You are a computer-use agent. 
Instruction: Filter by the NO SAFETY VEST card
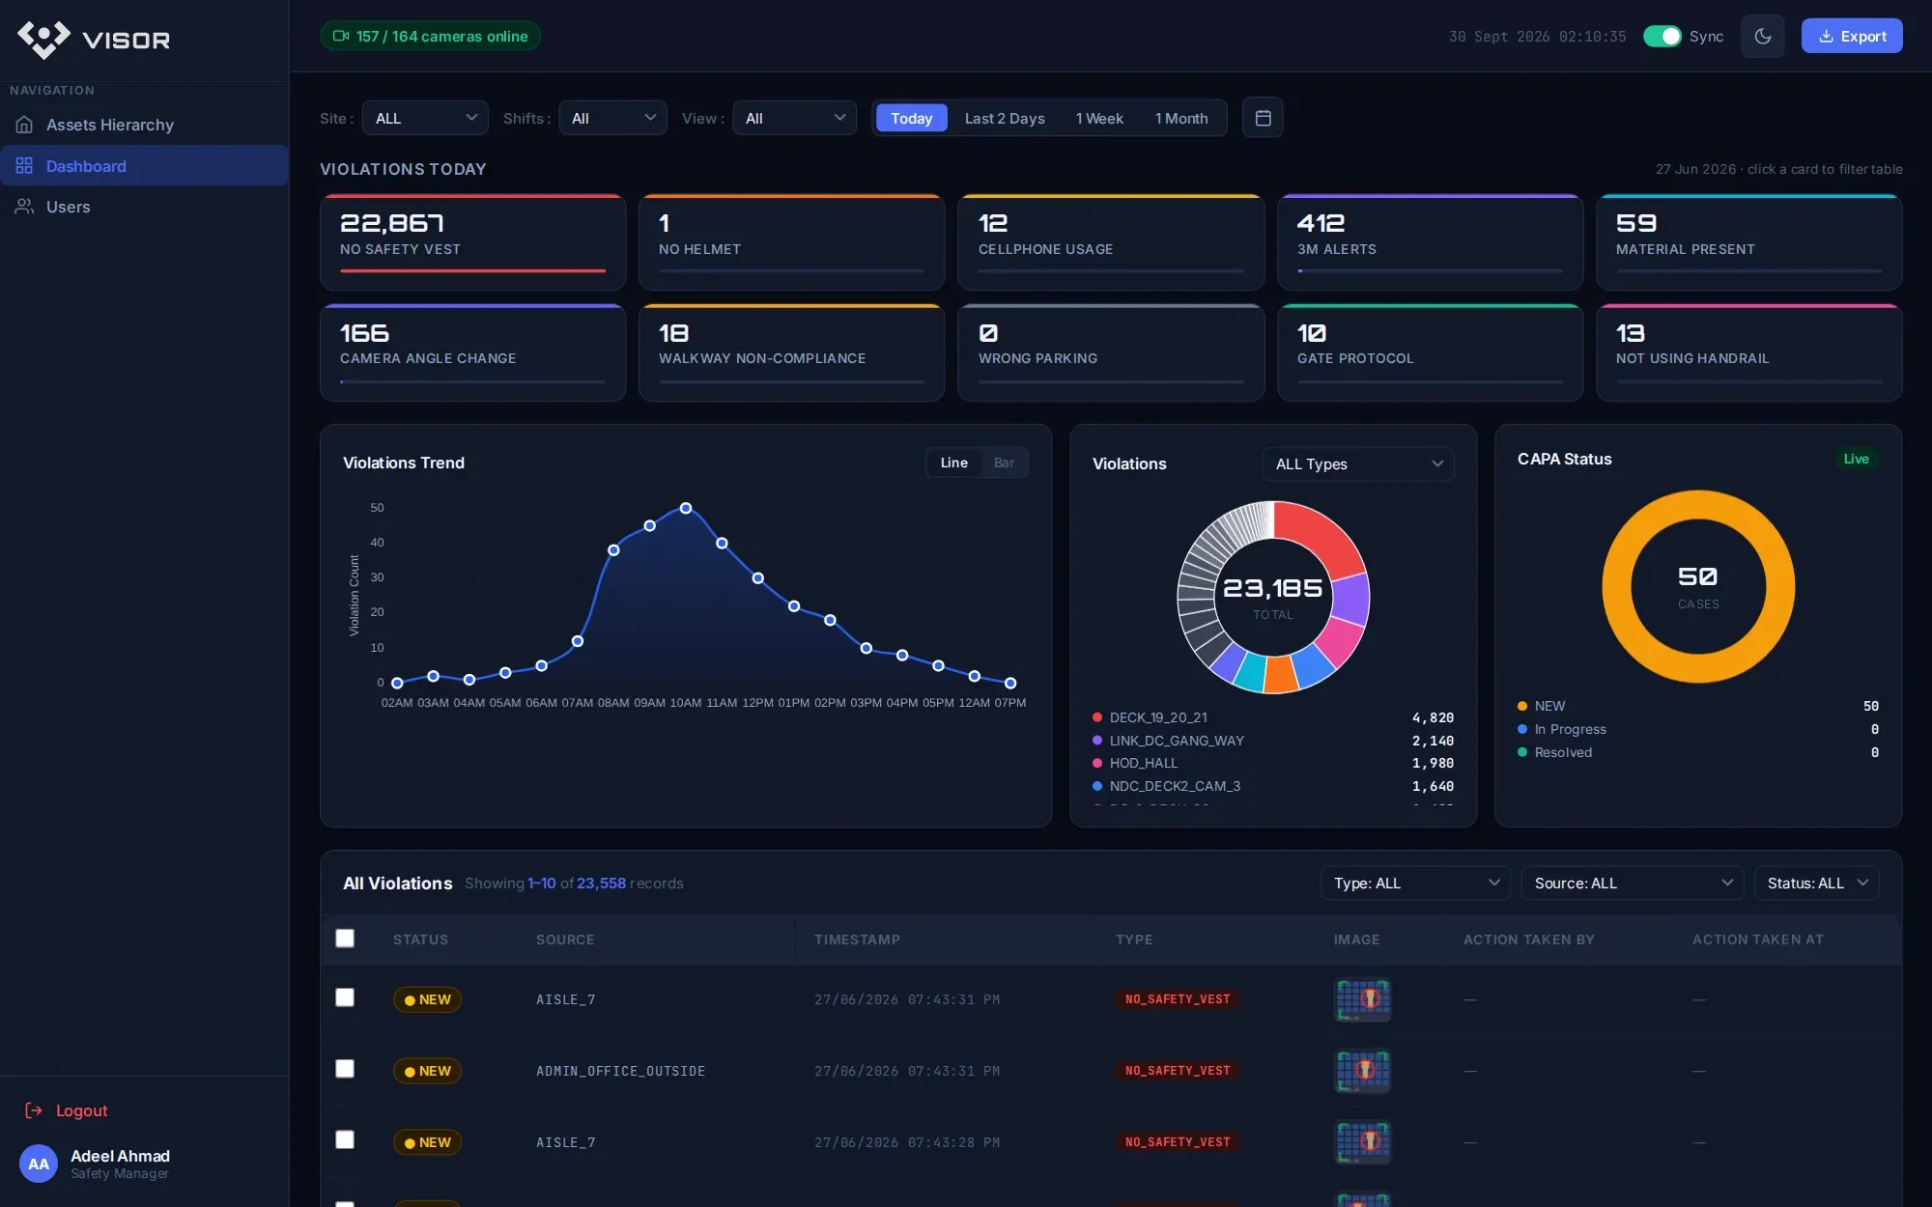(472, 242)
